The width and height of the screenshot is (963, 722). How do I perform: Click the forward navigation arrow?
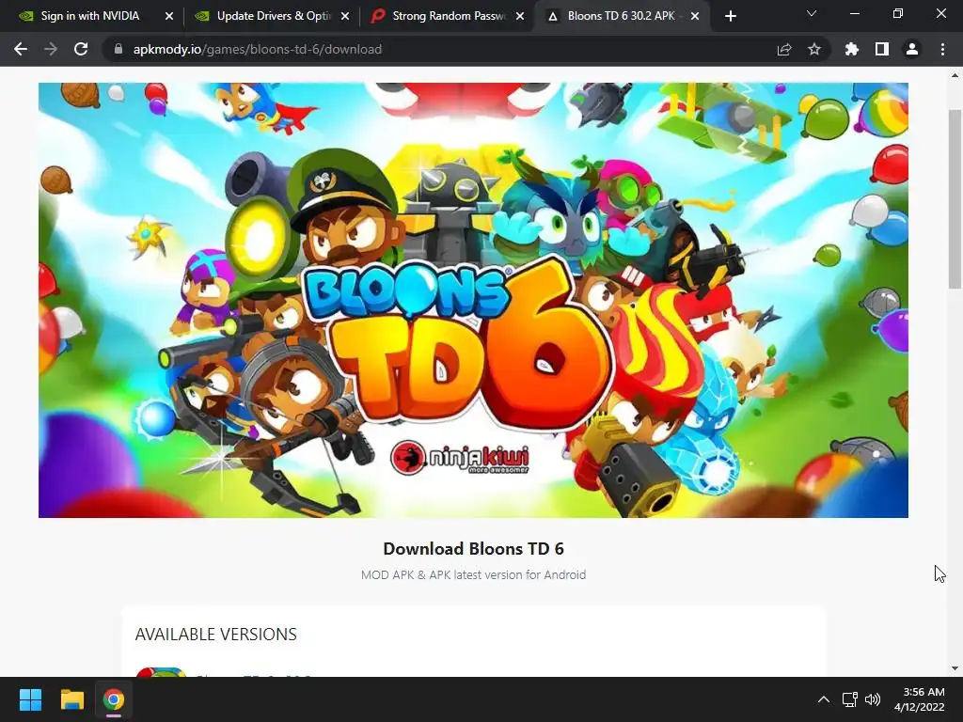51,49
